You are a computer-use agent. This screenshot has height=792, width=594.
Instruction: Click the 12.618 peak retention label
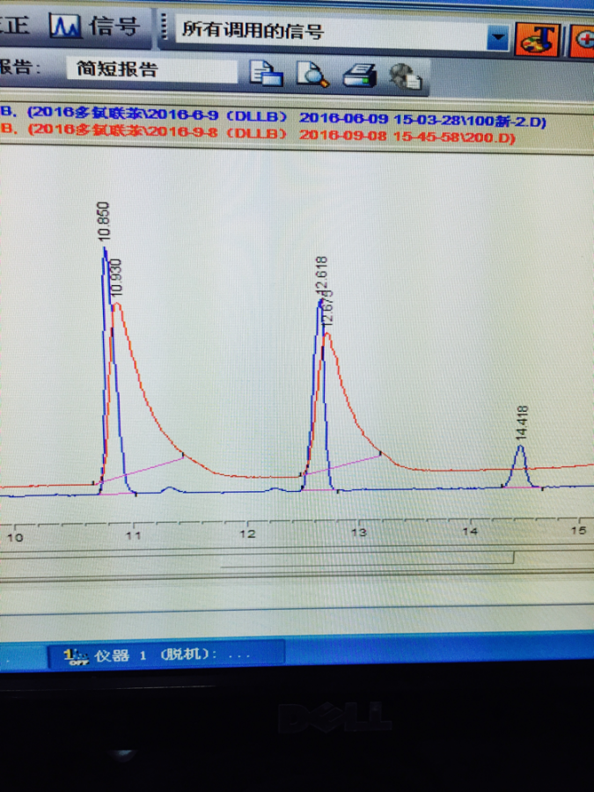click(322, 275)
